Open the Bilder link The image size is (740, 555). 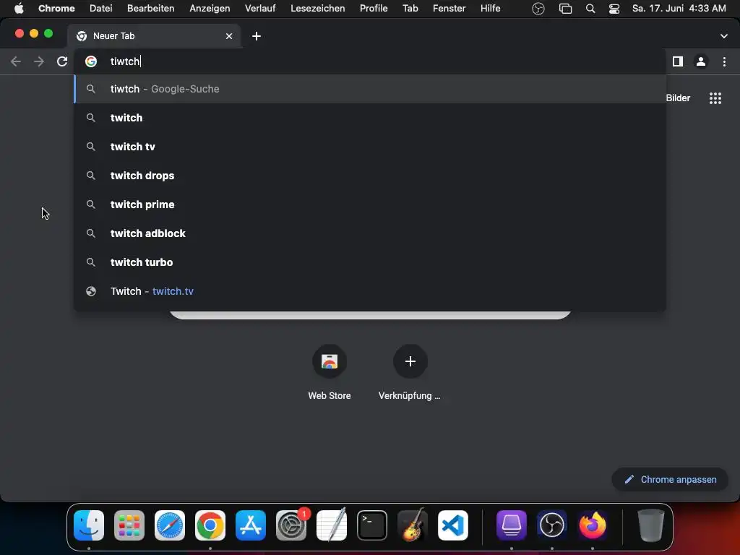click(x=678, y=98)
